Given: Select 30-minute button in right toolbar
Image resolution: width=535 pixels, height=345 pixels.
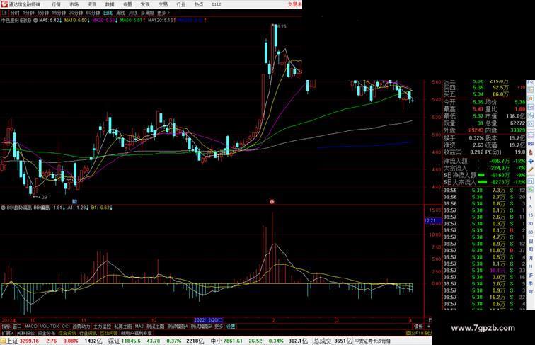Looking at the screenshot, I should [x=531, y=224].
